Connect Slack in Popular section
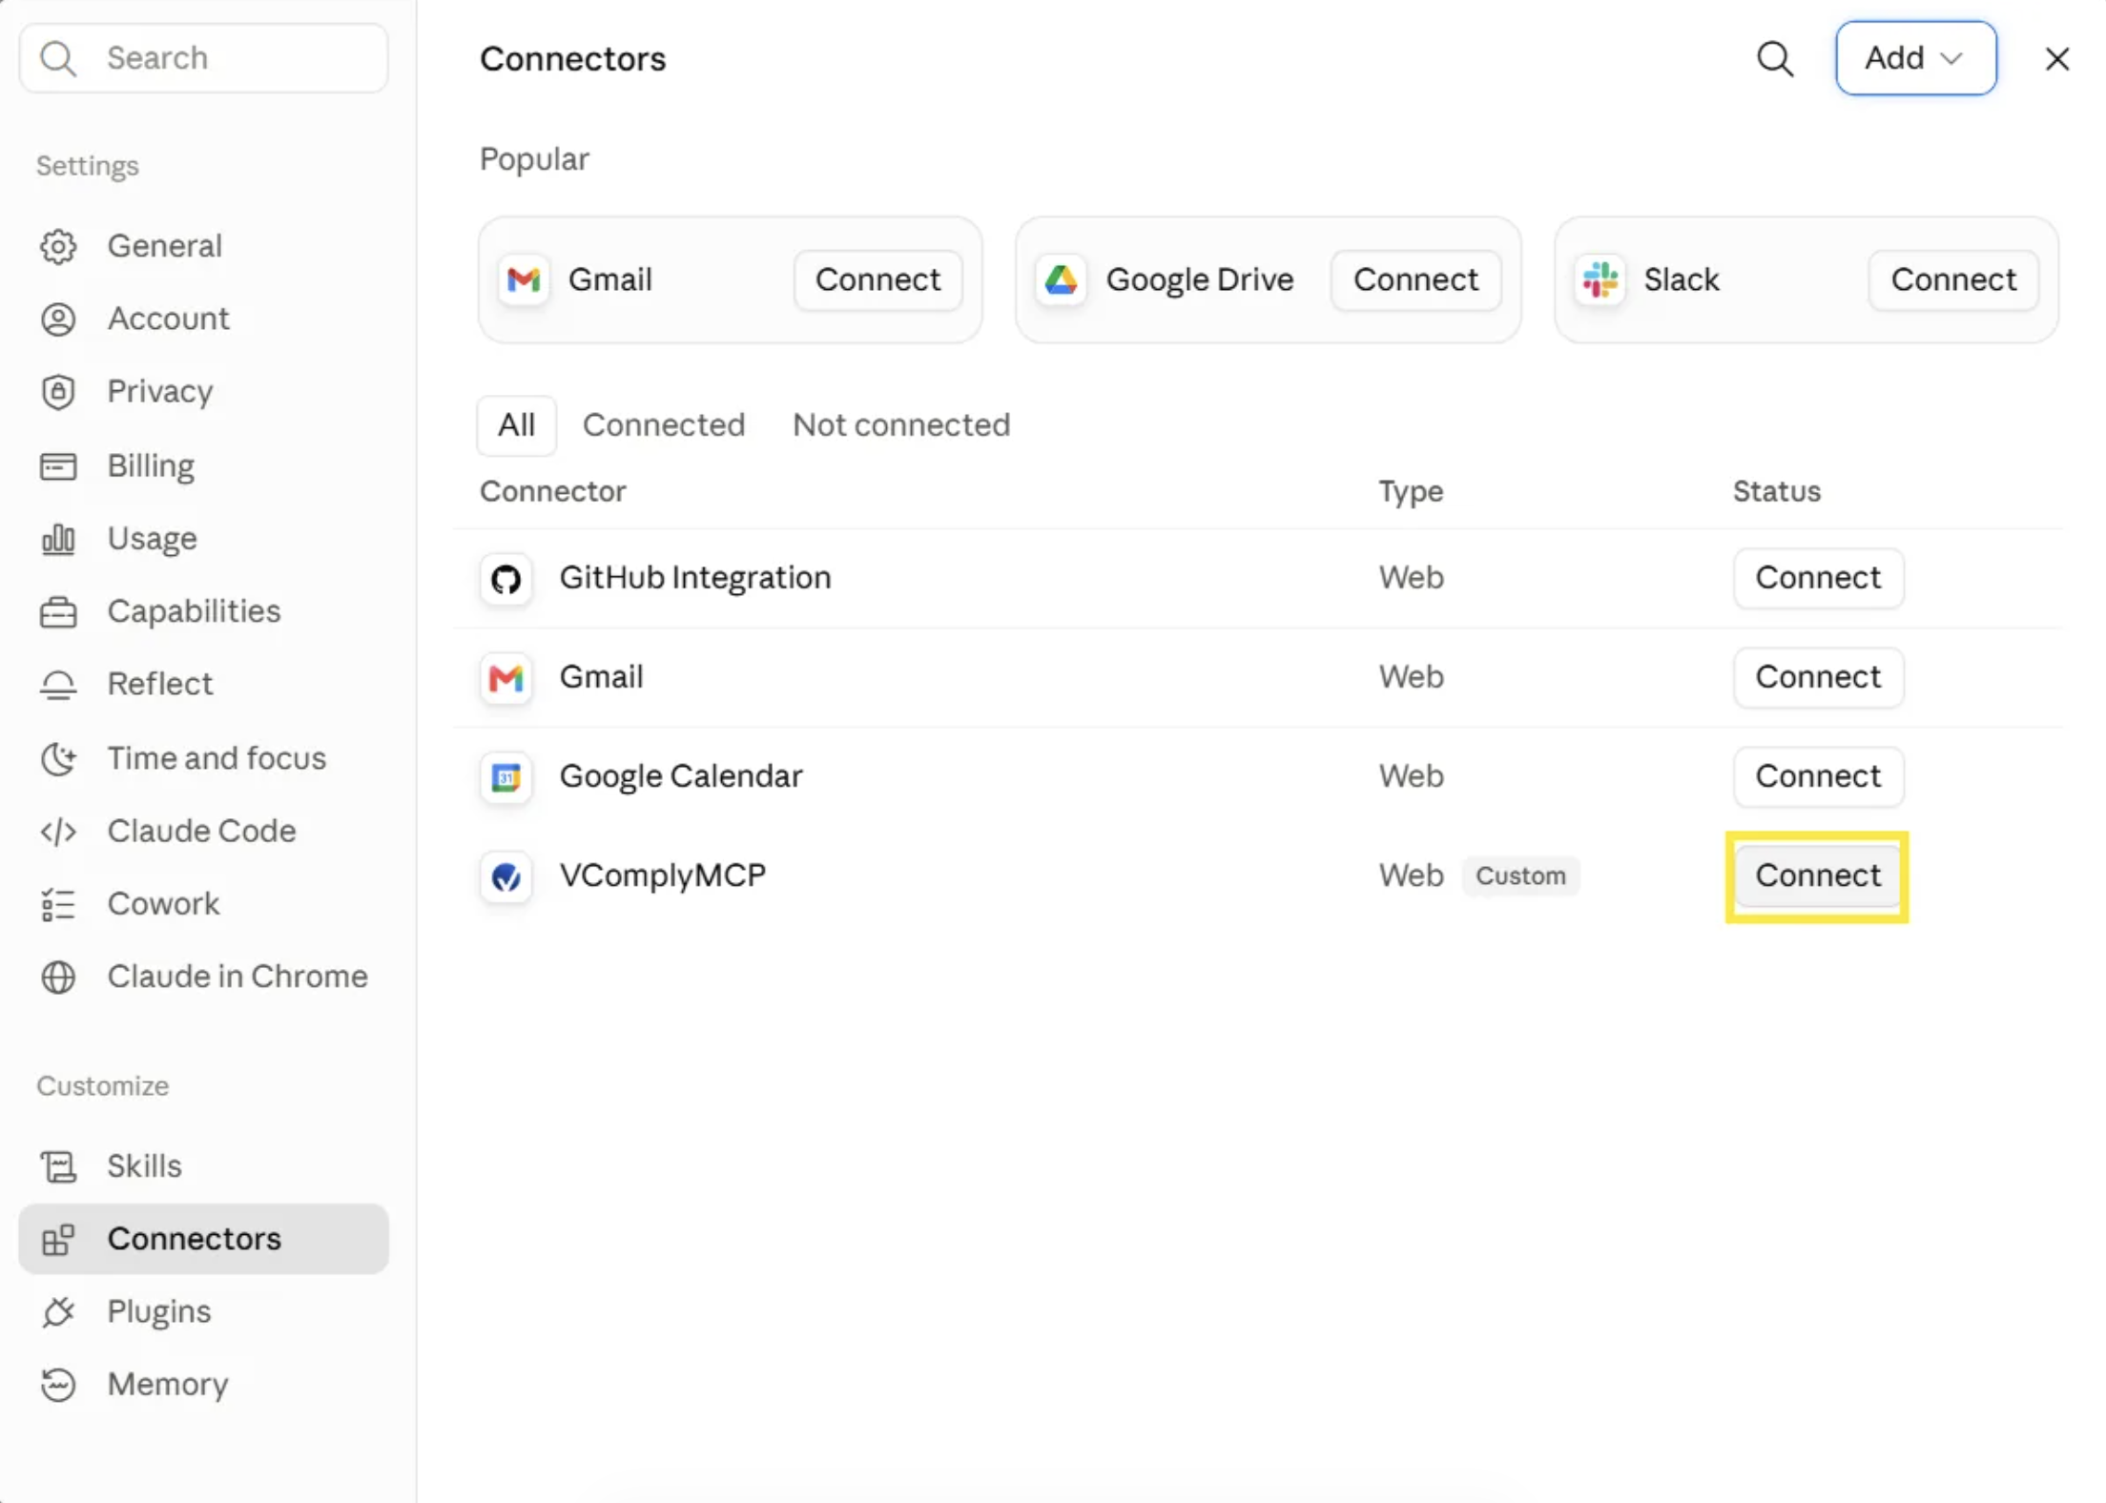Viewport: 2106px width, 1503px height. click(x=1953, y=280)
